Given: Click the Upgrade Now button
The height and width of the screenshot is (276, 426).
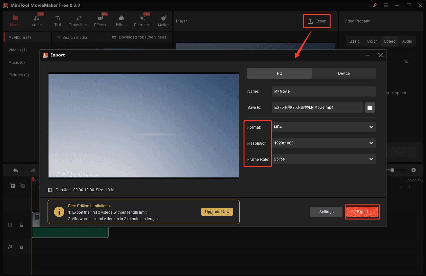Looking at the screenshot, I should click(x=217, y=212).
